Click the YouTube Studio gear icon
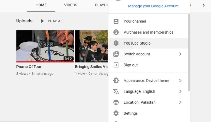 pyautogui.click(x=116, y=43)
